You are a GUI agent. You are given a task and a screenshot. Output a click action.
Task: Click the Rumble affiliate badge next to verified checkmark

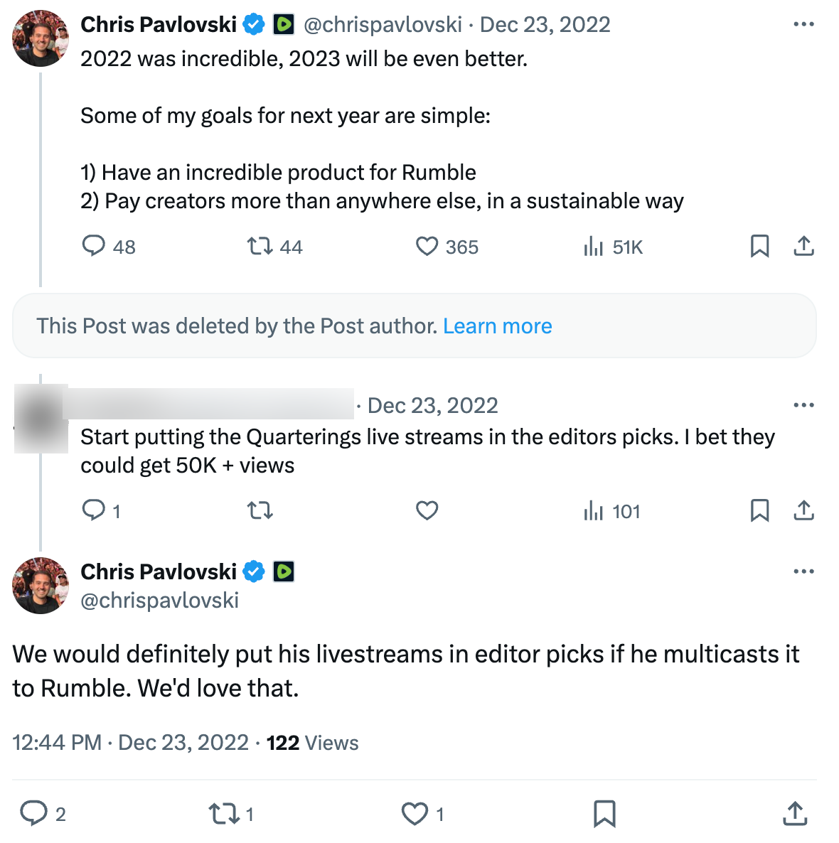click(284, 23)
